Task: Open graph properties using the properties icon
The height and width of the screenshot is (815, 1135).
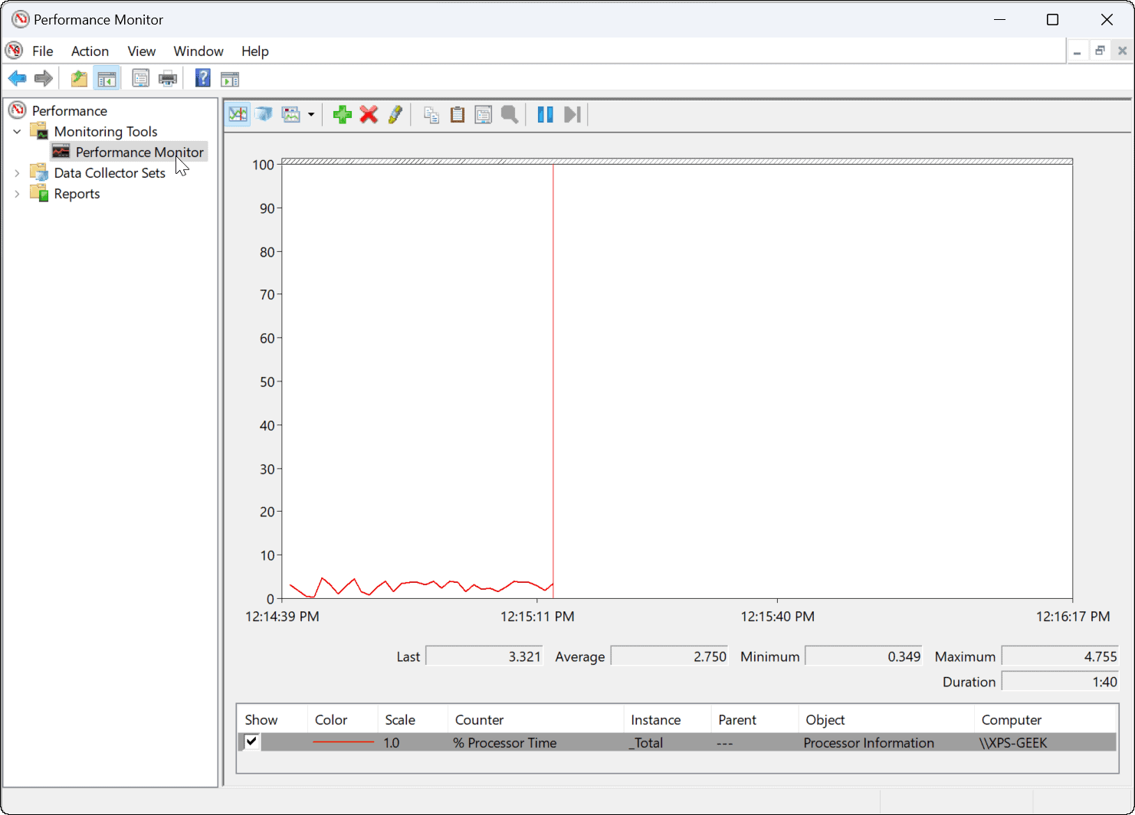Action: 483,114
